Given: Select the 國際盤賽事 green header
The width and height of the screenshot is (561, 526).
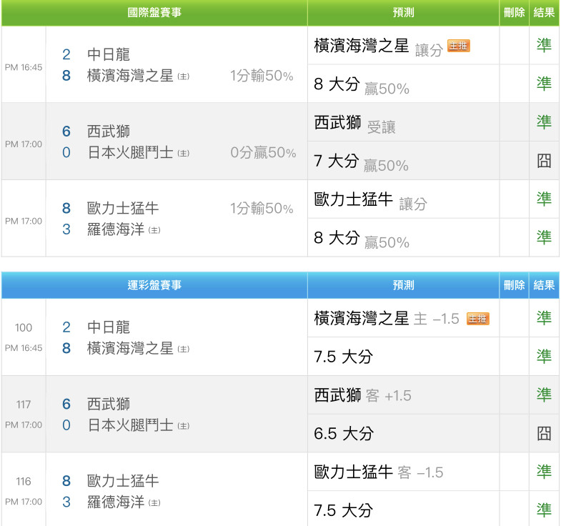Looking at the screenshot, I should pos(154,13).
